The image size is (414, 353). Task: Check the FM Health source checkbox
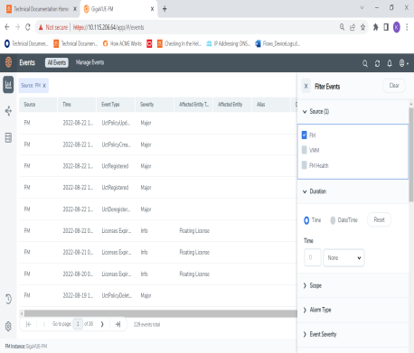[305, 165]
